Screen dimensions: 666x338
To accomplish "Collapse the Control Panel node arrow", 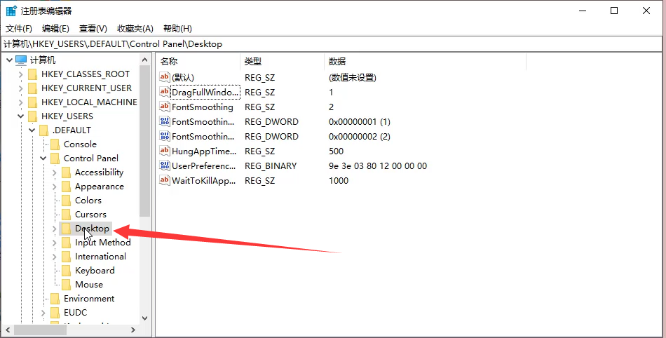I will coord(43,158).
